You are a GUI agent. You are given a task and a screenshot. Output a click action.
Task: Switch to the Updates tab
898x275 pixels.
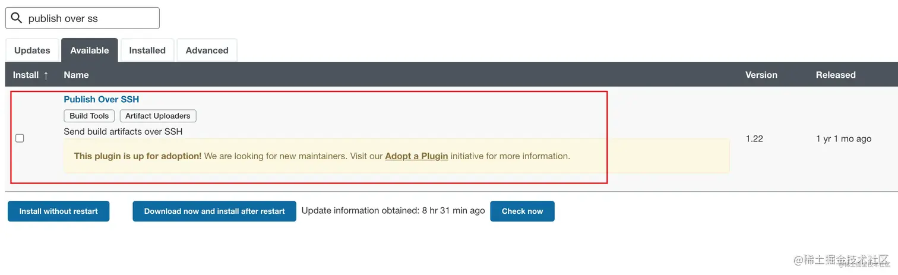pyautogui.click(x=32, y=50)
